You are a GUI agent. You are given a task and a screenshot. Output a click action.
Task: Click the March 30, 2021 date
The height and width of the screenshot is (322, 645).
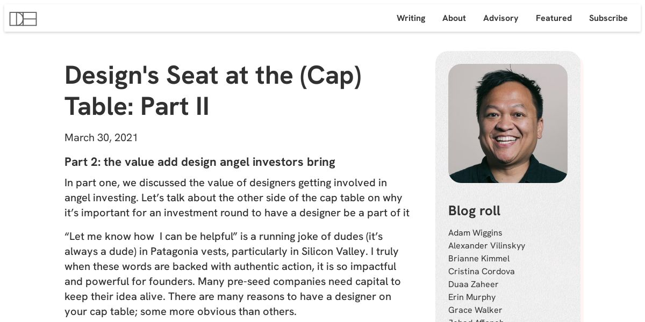101,138
